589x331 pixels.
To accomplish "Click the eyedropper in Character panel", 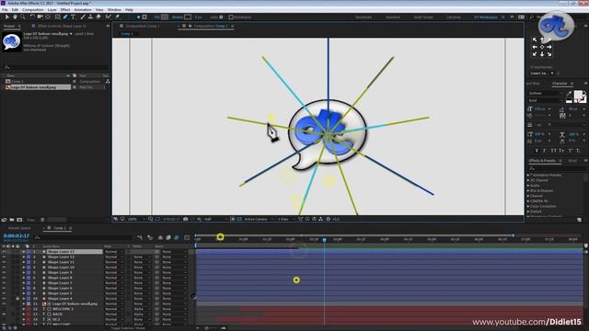I will click(570, 93).
